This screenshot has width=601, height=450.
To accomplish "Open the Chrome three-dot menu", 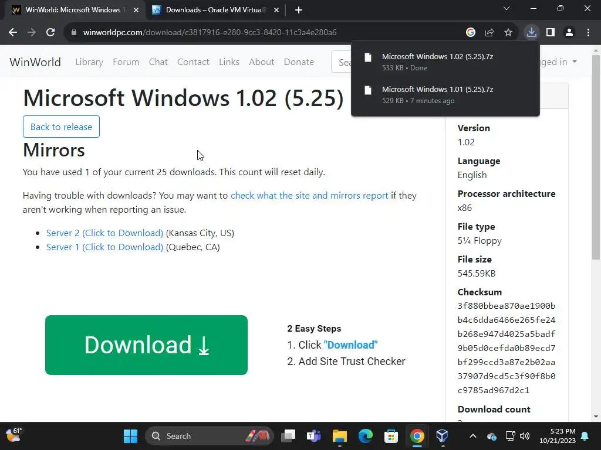I will [588, 33].
